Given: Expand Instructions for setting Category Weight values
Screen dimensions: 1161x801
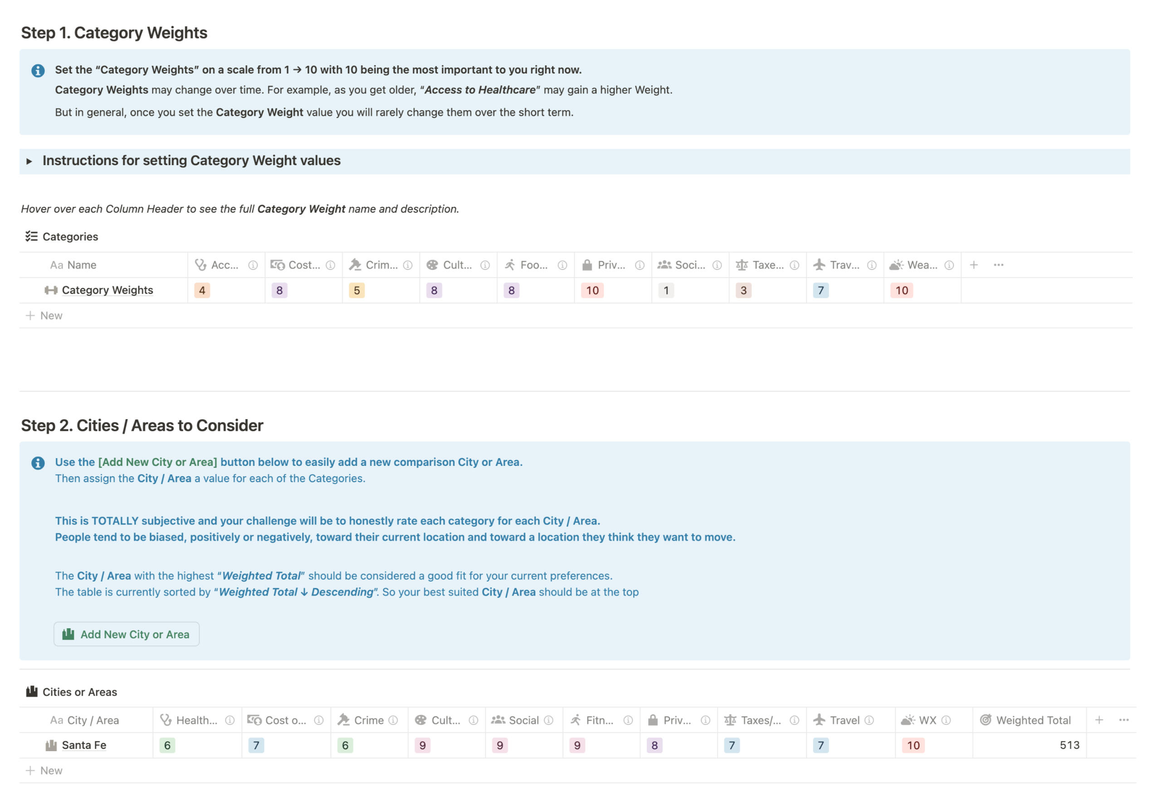Looking at the screenshot, I should click(29, 161).
